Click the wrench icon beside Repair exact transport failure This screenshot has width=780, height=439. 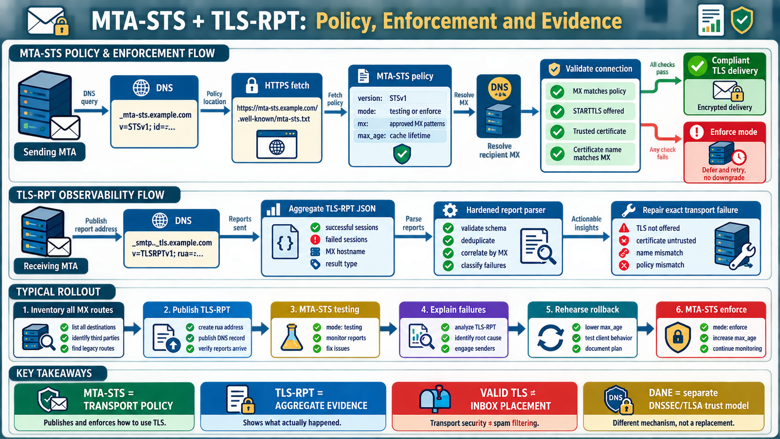pyautogui.click(x=628, y=210)
